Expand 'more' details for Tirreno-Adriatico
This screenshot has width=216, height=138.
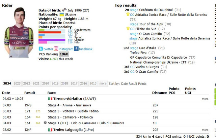click(205, 99)
